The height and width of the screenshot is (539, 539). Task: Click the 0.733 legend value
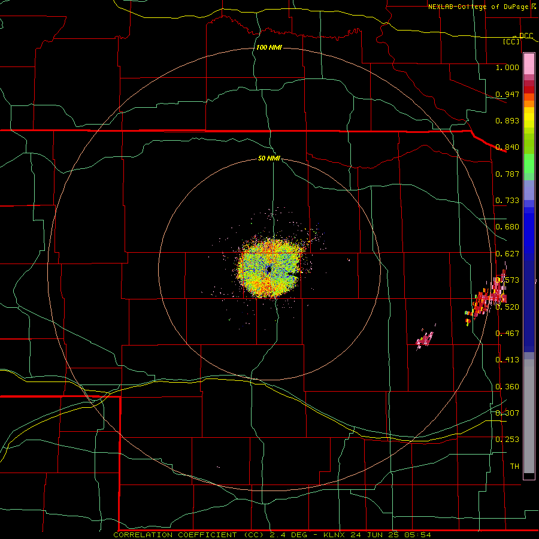[x=507, y=201]
